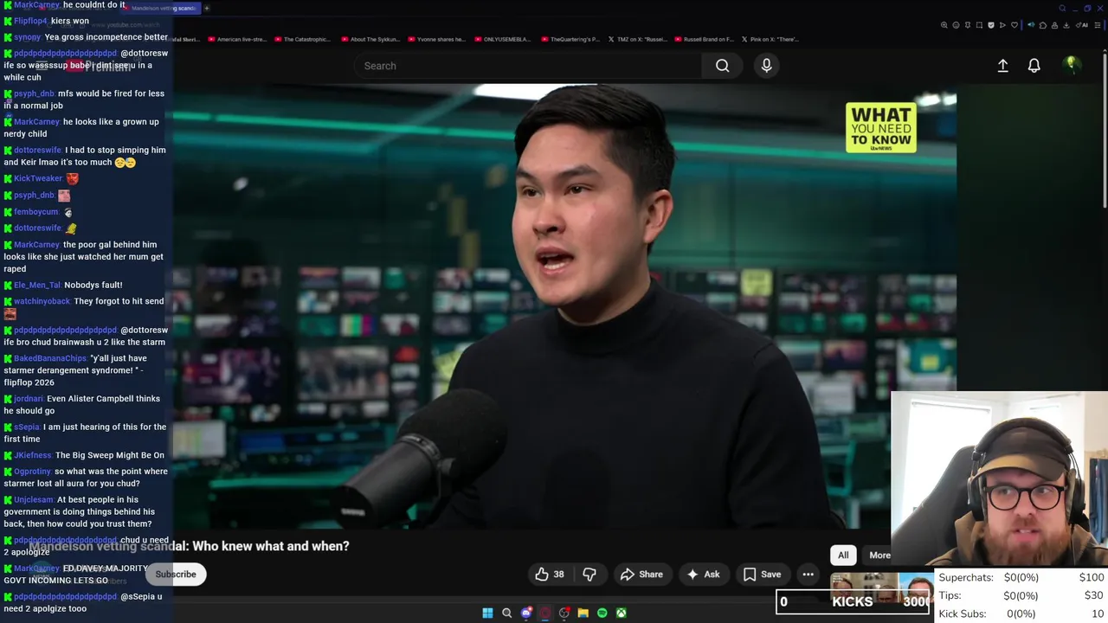Click the YouTube search magnifier button
The image size is (1108, 623).
[x=722, y=66]
